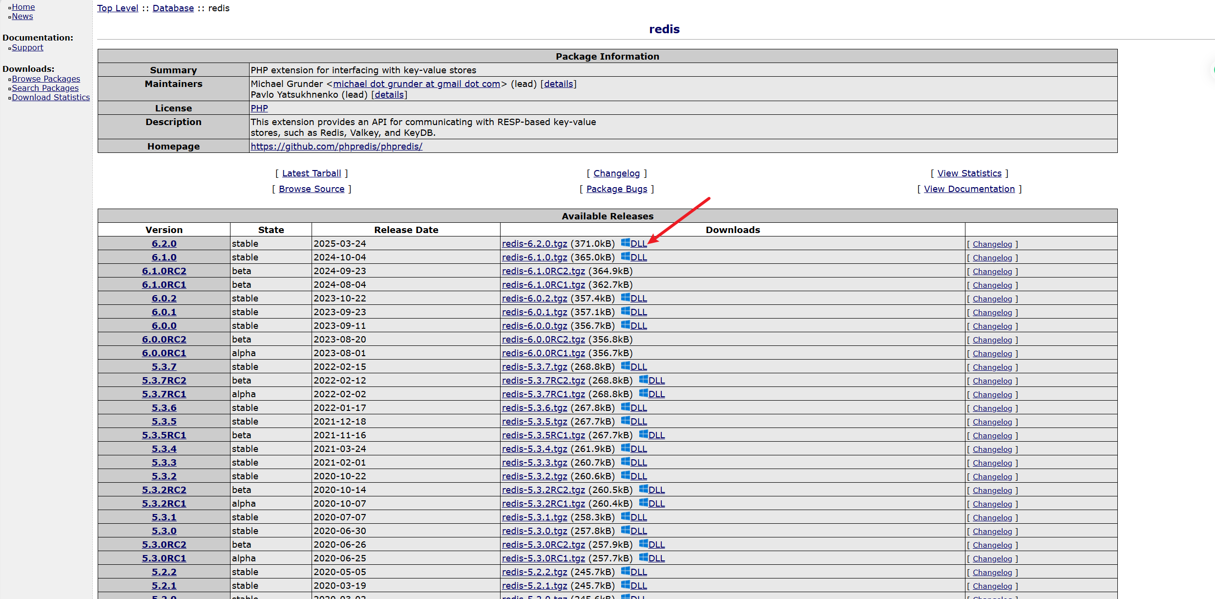
Task: Open the phpredis GitHub homepage link
Action: (336, 146)
